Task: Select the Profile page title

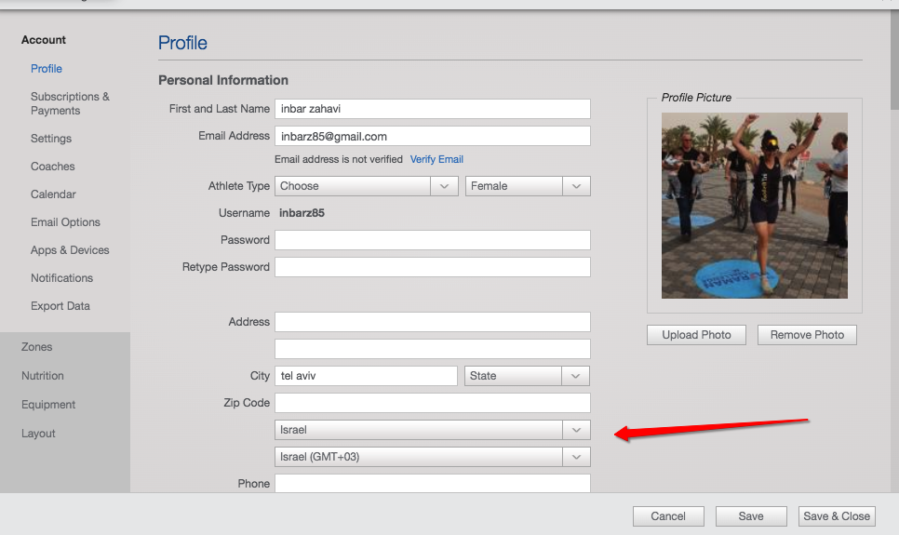Action: [182, 43]
